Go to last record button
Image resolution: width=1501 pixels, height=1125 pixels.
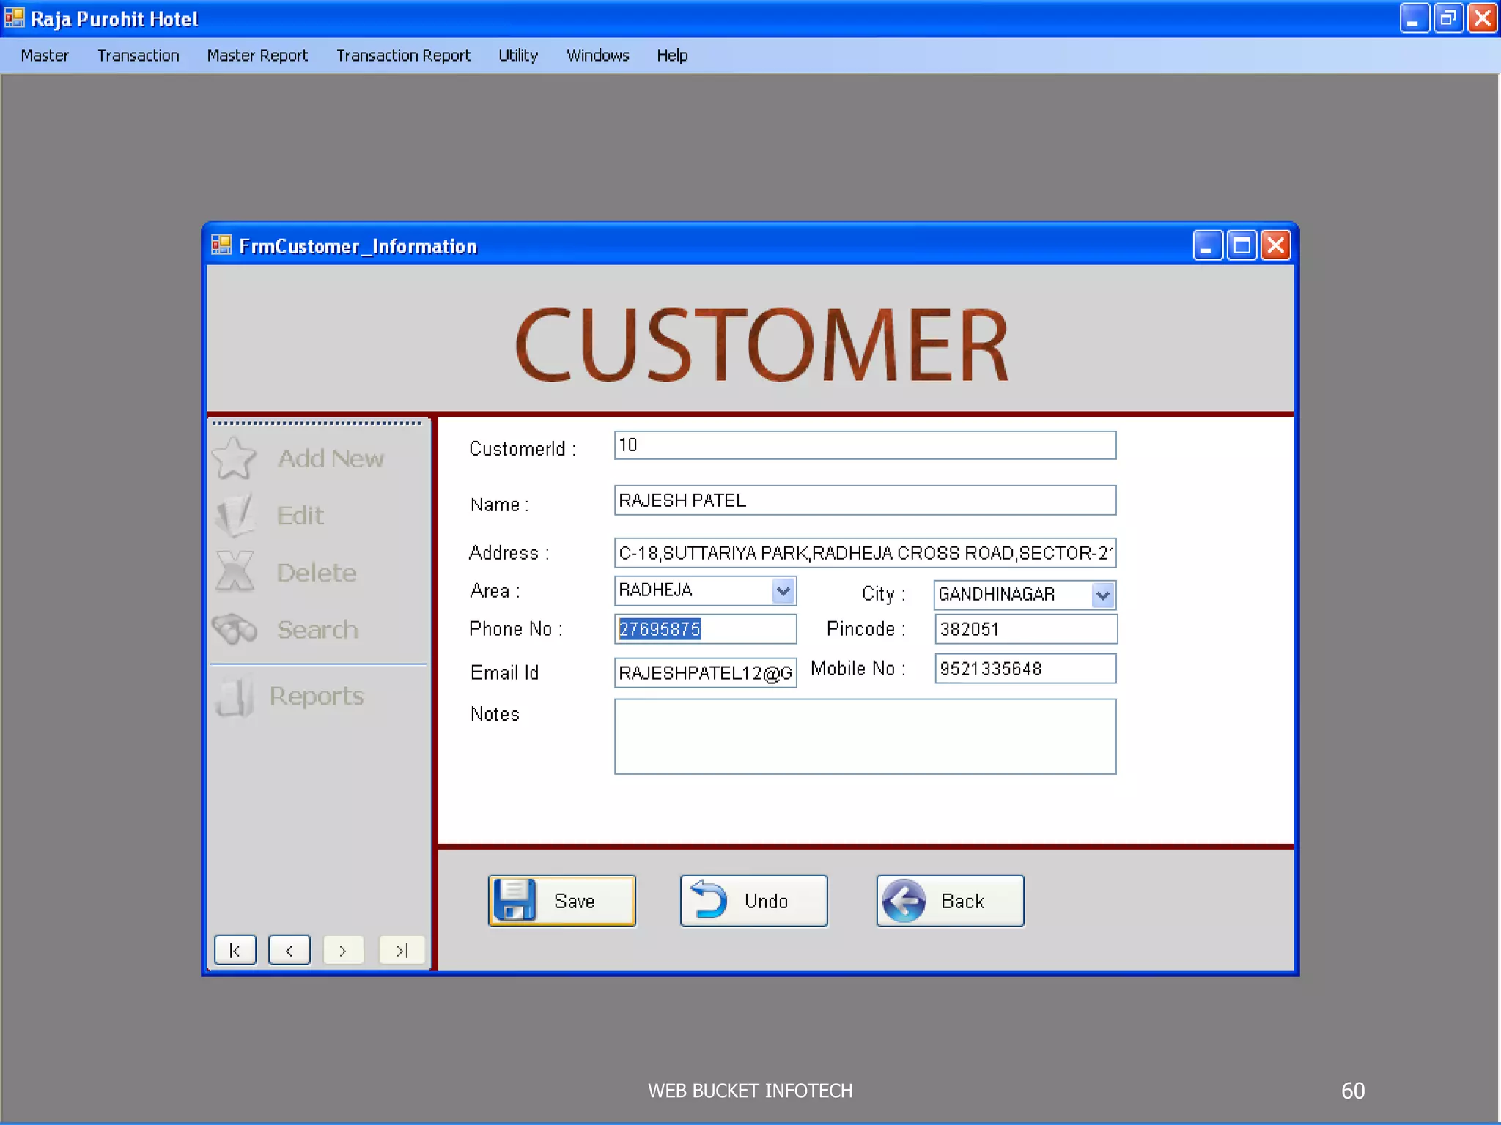click(x=402, y=950)
